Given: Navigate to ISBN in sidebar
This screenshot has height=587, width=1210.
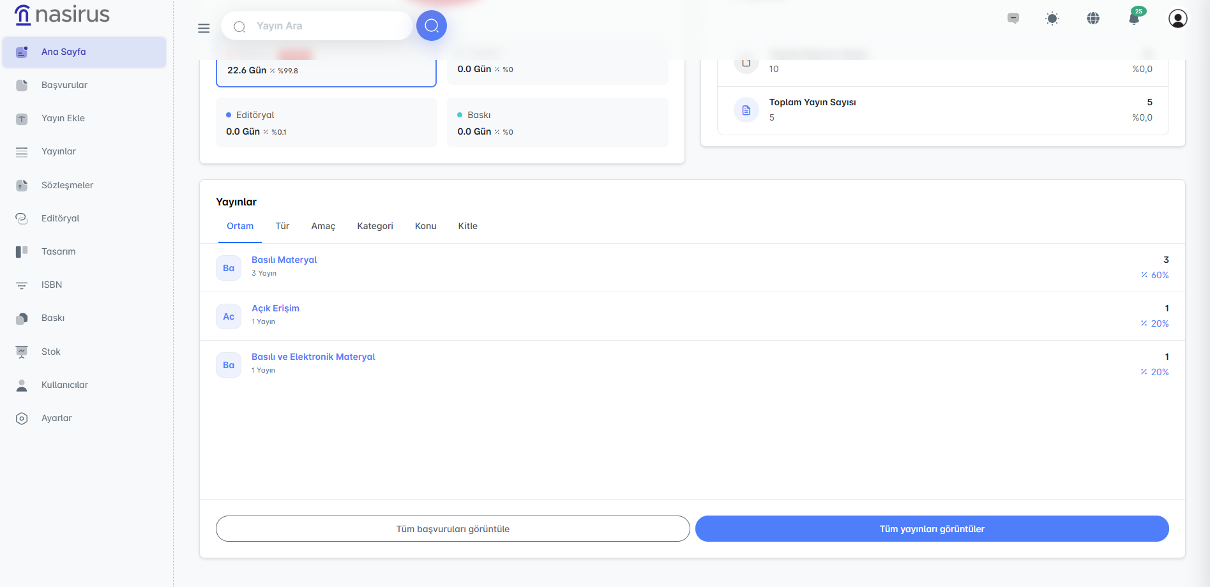Looking at the screenshot, I should point(52,285).
